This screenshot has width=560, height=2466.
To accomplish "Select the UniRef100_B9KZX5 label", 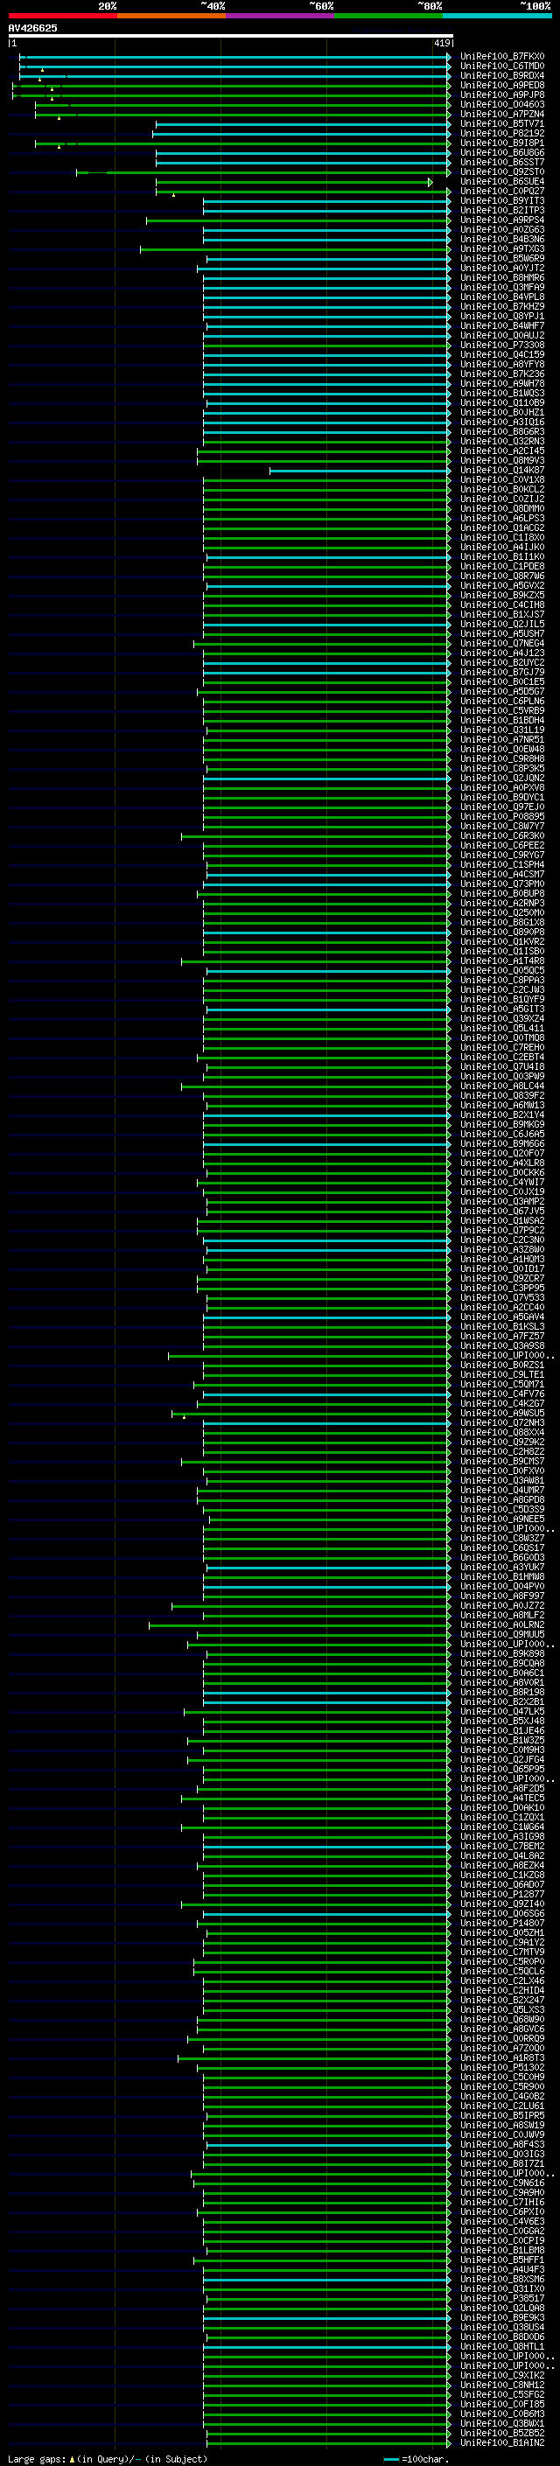I will pos(502,596).
